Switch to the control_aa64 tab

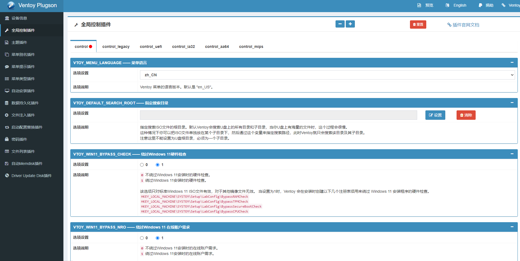coord(217,47)
